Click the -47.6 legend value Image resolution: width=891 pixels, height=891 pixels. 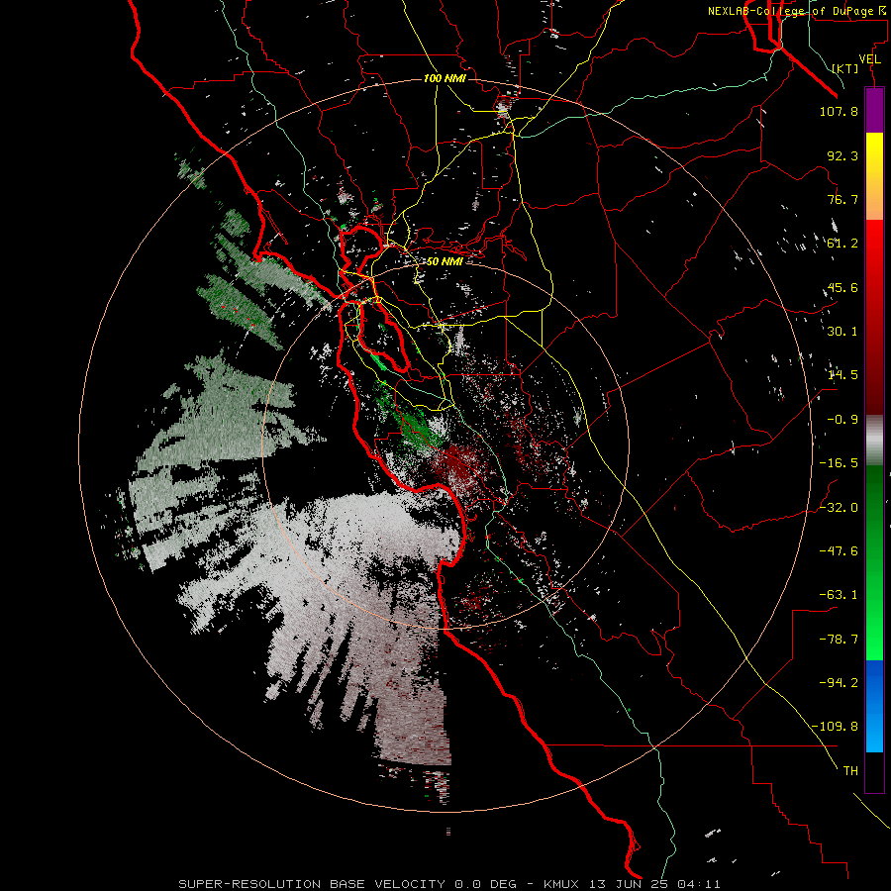pyautogui.click(x=839, y=551)
